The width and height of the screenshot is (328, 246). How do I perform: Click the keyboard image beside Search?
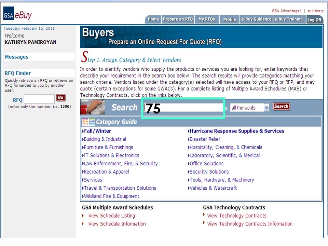(93, 107)
